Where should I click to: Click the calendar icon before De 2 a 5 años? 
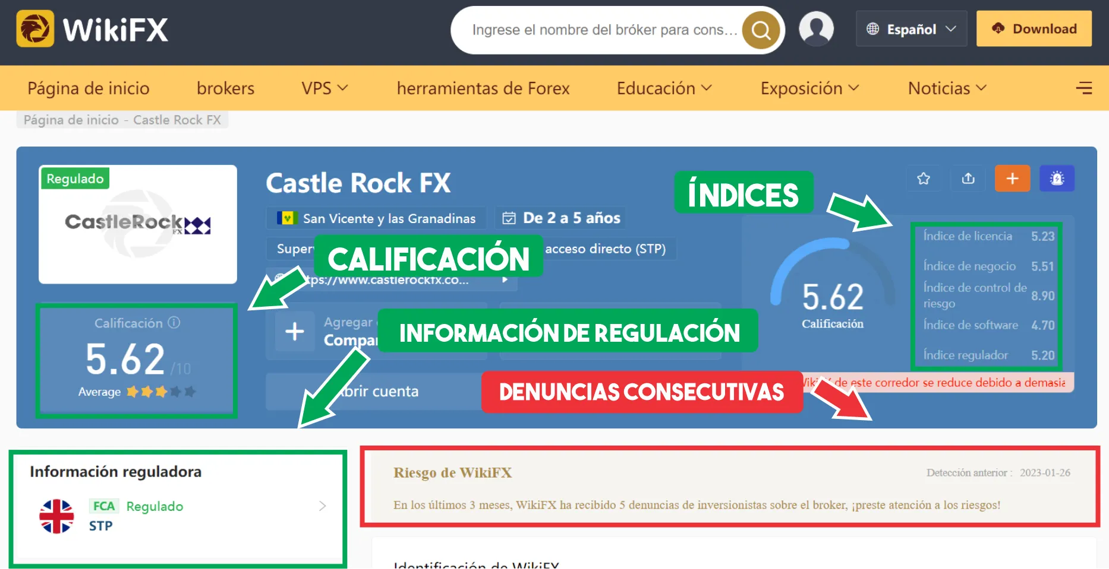(509, 218)
